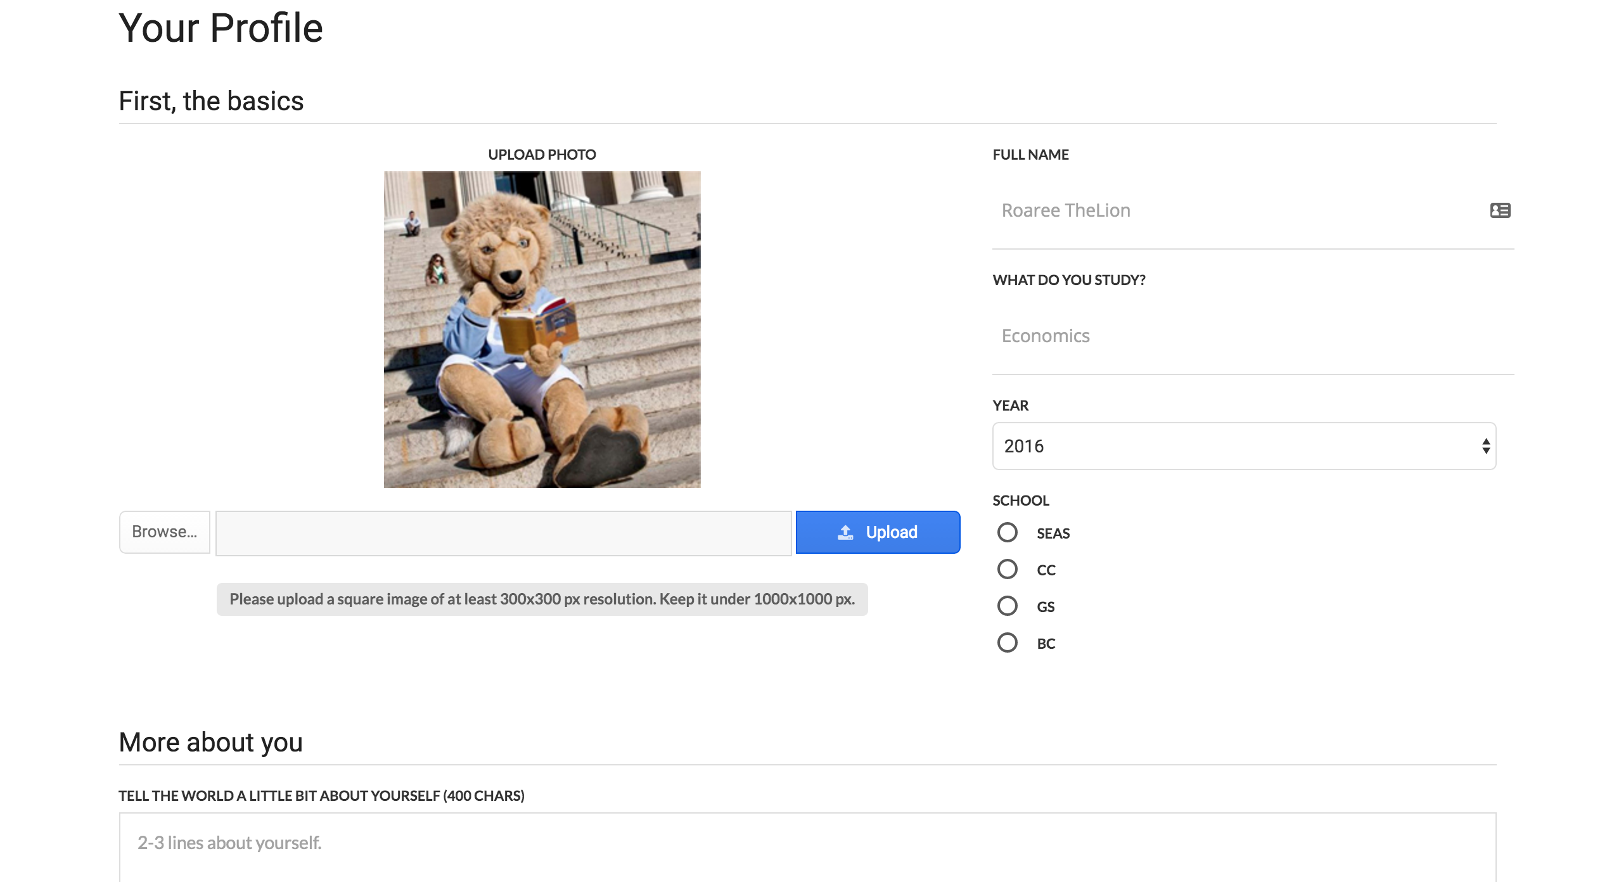
Task: Click the contact card autofill icon
Action: click(x=1500, y=210)
